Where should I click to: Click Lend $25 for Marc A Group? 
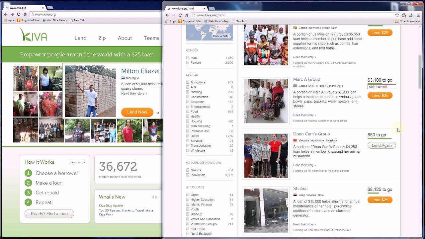coord(380,95)
